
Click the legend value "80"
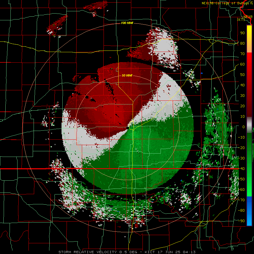(x=242, y=43)
